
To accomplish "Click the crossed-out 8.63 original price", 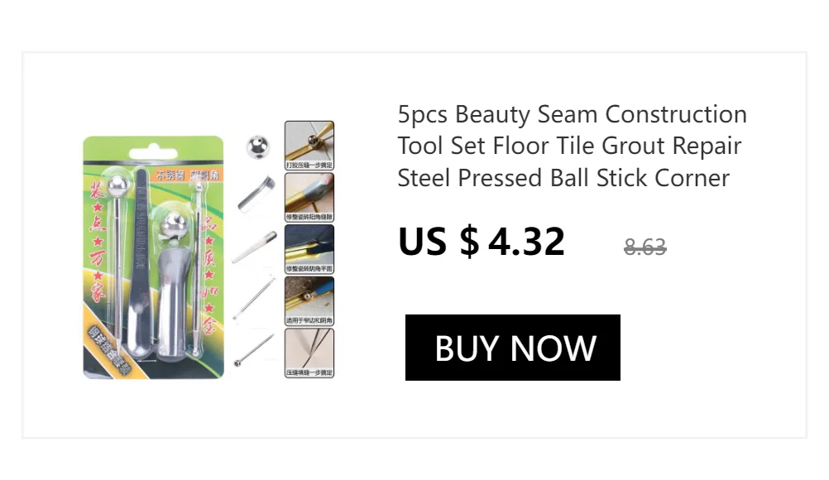I will pyautogui.click(x=645, y=247).
